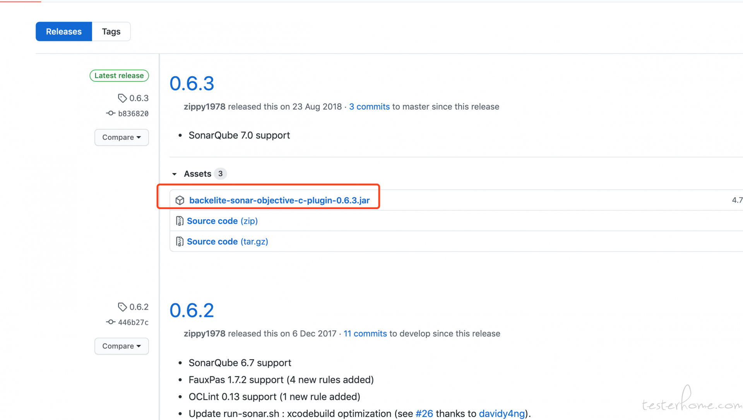This screenshot has height=420, width=743.
Task: Click the Latest release badge
Action: 119,75
